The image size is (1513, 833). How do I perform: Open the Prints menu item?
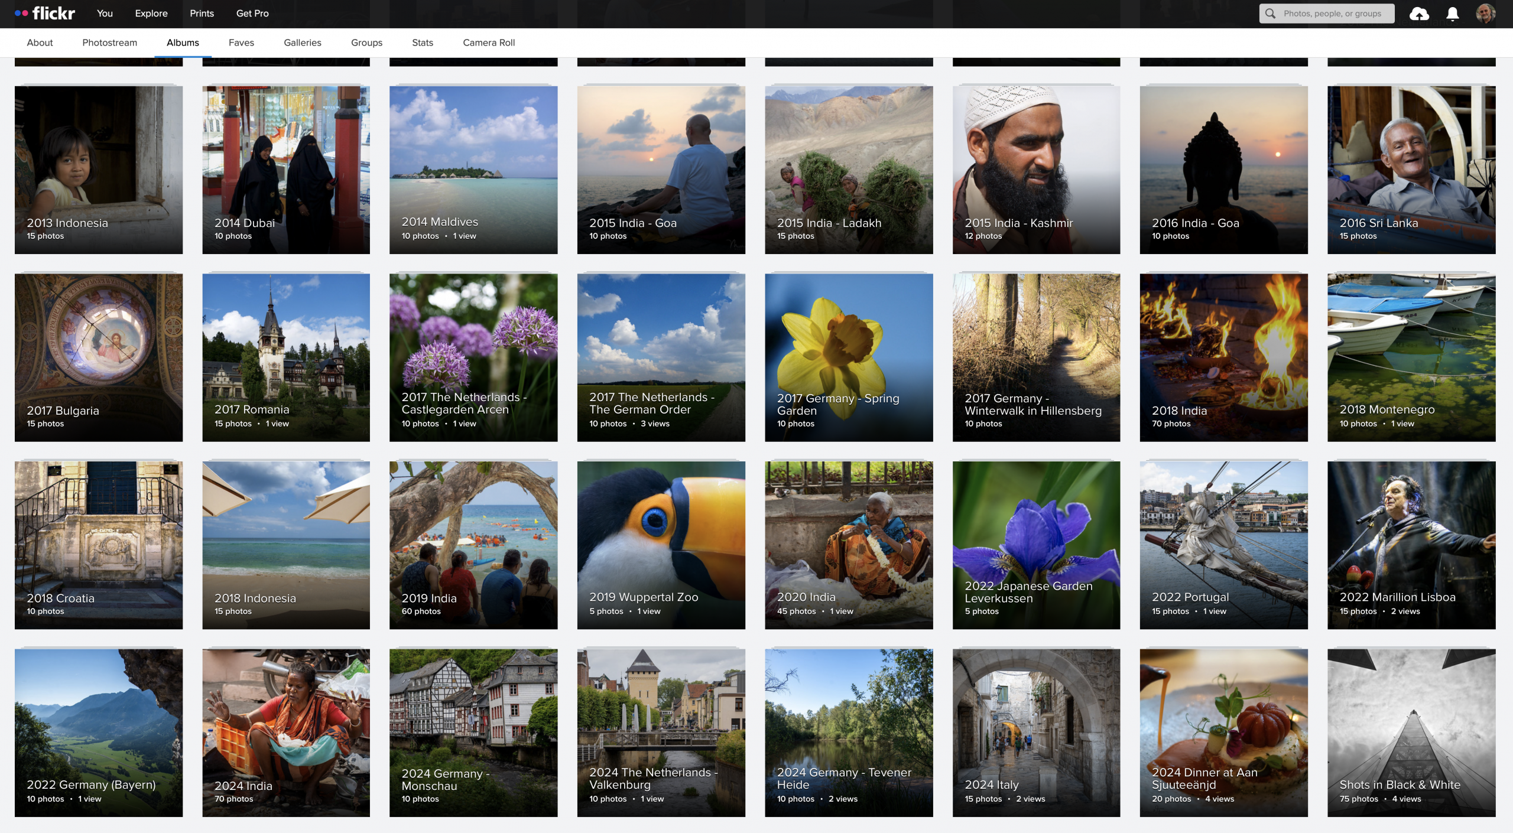point(202,13)
